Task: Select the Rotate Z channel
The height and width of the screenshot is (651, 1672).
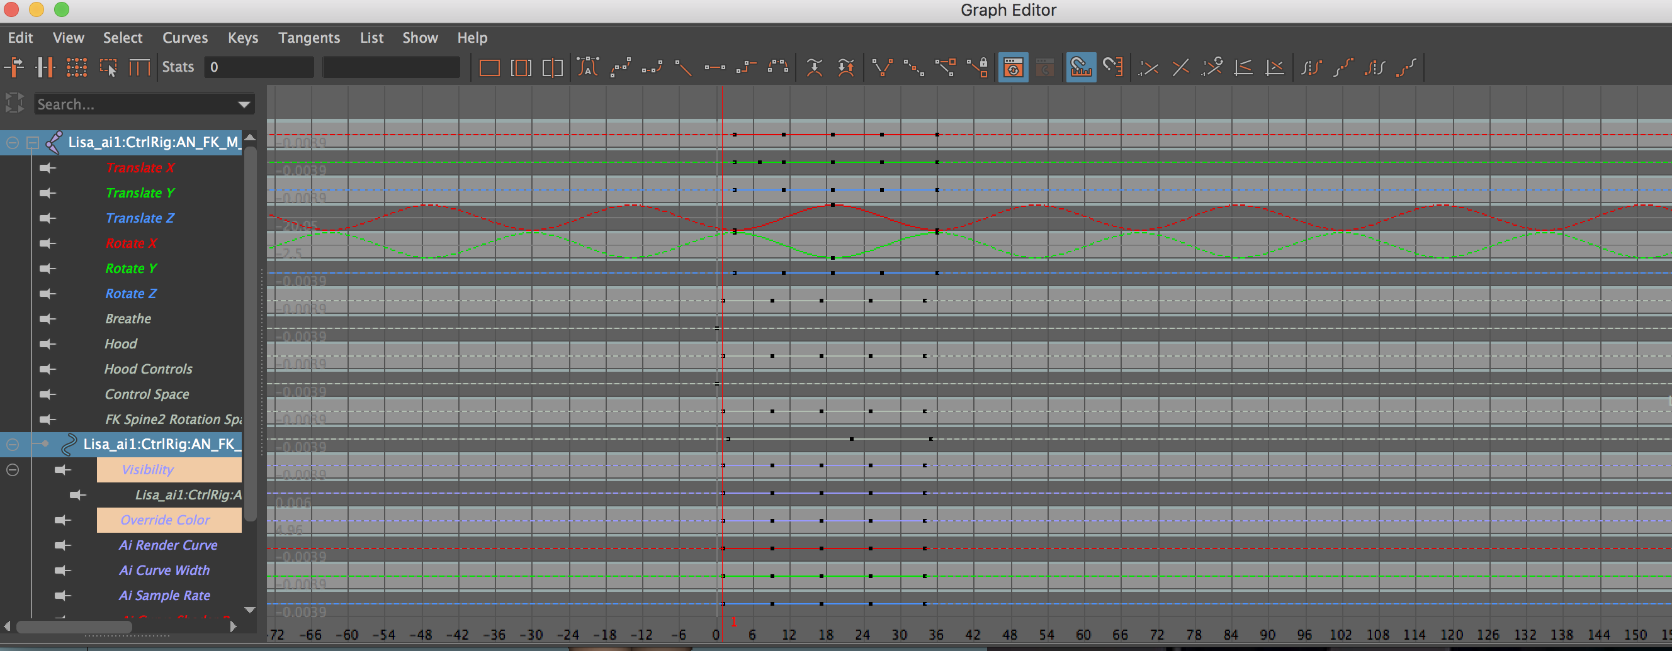Action: pyautogui.click(x=131, y=293)
